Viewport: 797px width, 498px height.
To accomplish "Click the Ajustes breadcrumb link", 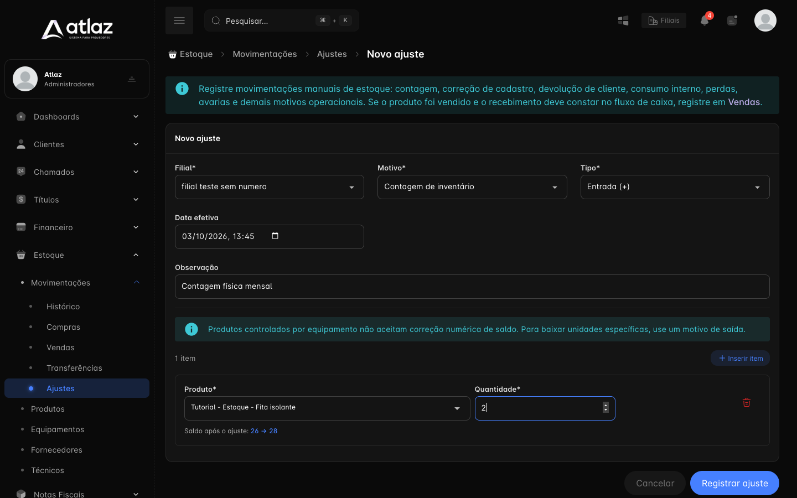I will 332,54.
